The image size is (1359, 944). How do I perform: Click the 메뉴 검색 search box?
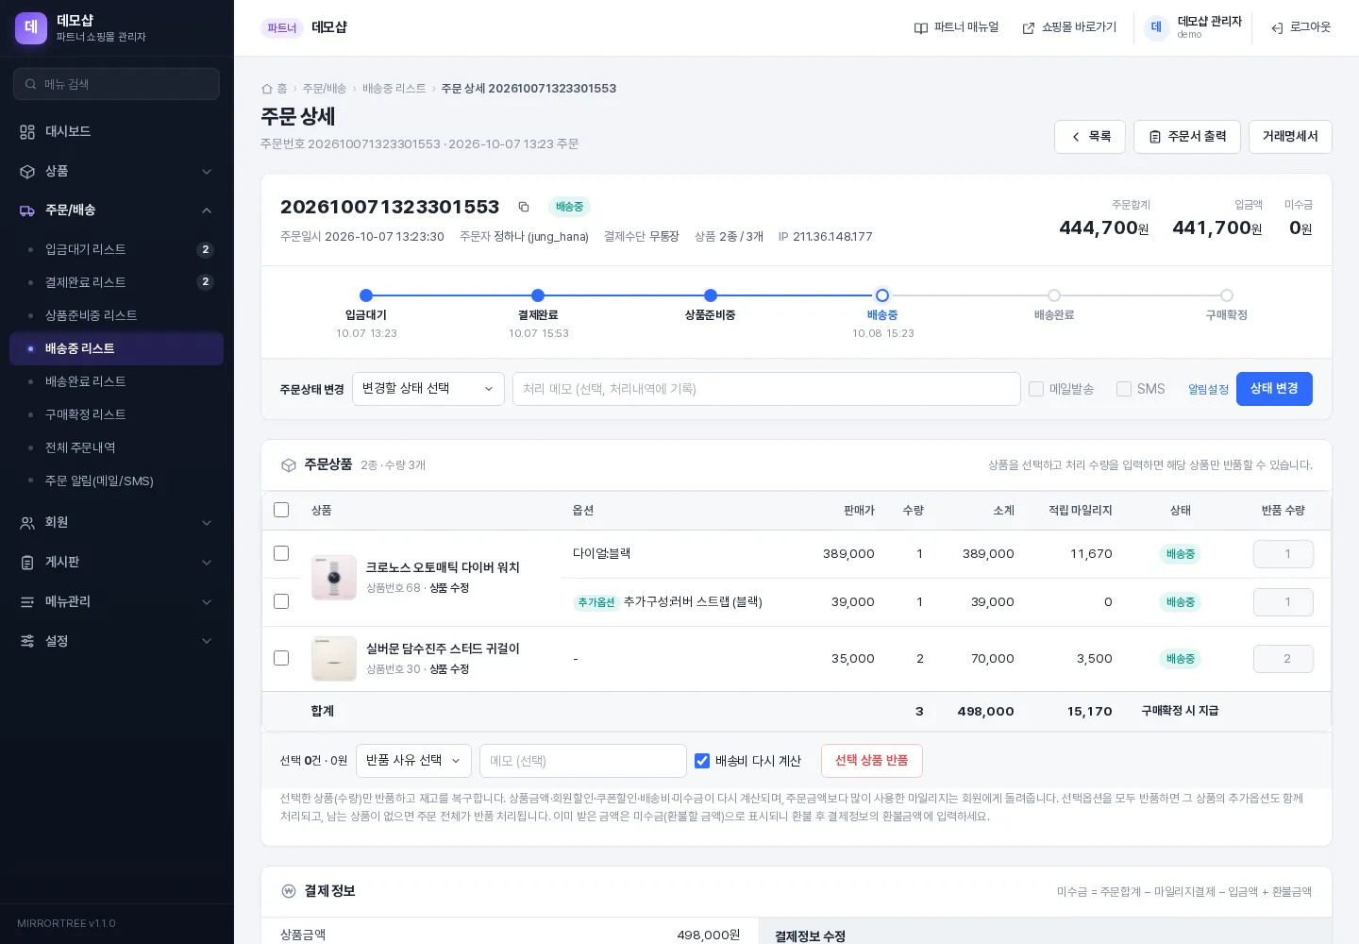(x=117, y=84)
